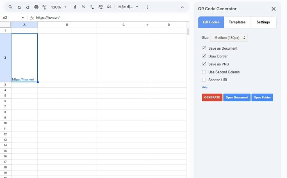Click the red GENERATE button
This screenshot has width=287, height=178.
click(212, 98)
